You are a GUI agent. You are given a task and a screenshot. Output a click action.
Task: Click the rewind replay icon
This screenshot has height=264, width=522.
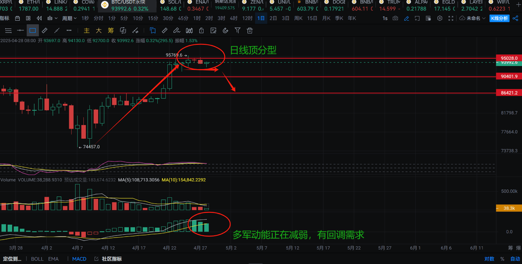(x=39, y=18)
